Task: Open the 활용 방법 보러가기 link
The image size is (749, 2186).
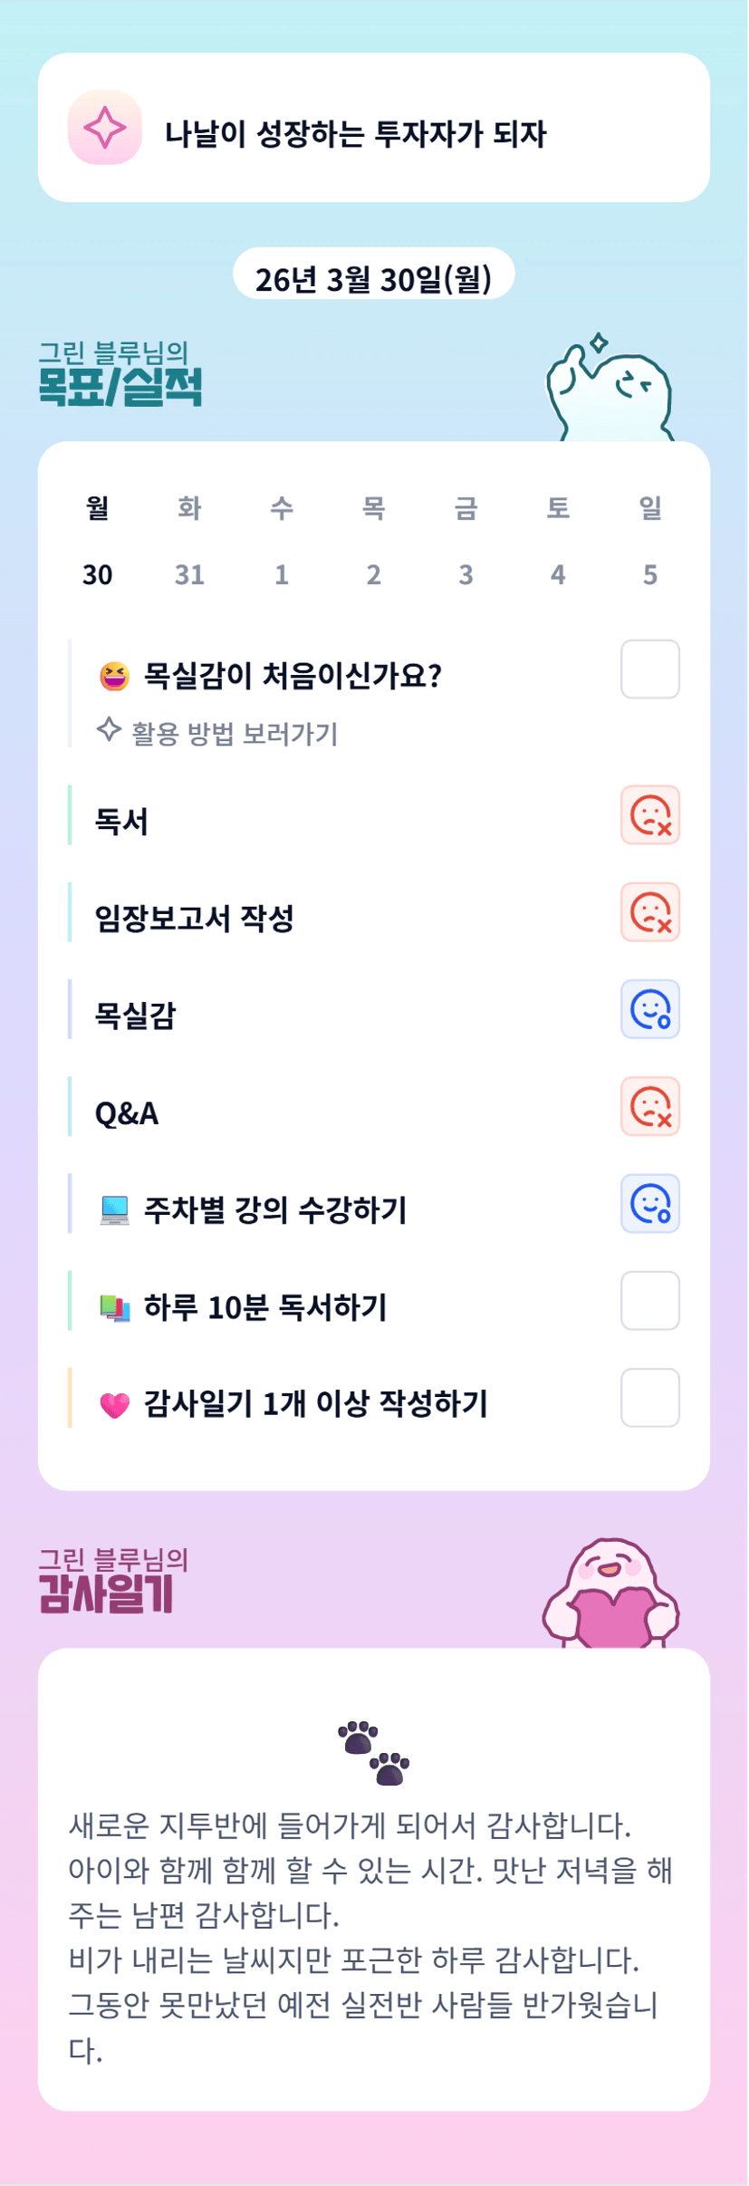Action: click(234, 733)
